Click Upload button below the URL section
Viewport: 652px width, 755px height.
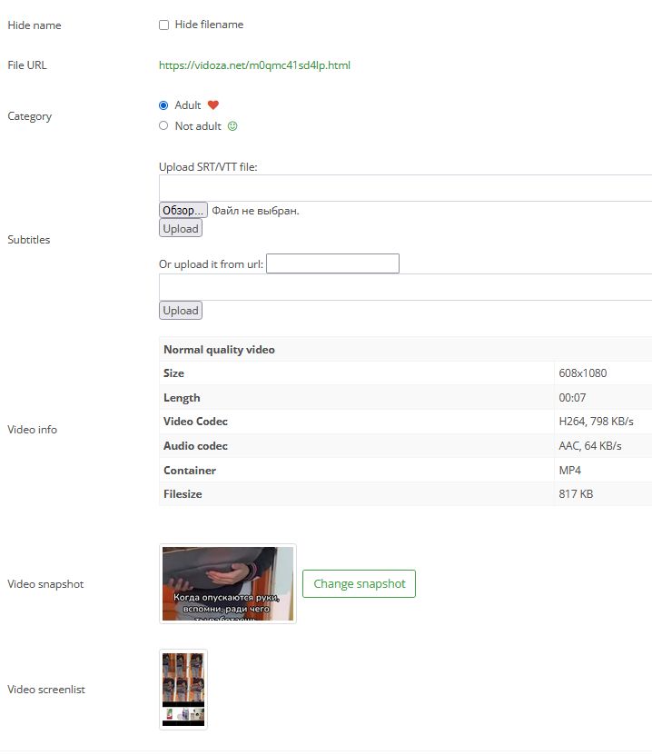(180, 311)
